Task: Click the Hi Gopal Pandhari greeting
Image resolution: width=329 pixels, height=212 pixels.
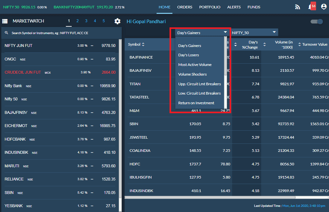Action: click(x=146, y=22)
